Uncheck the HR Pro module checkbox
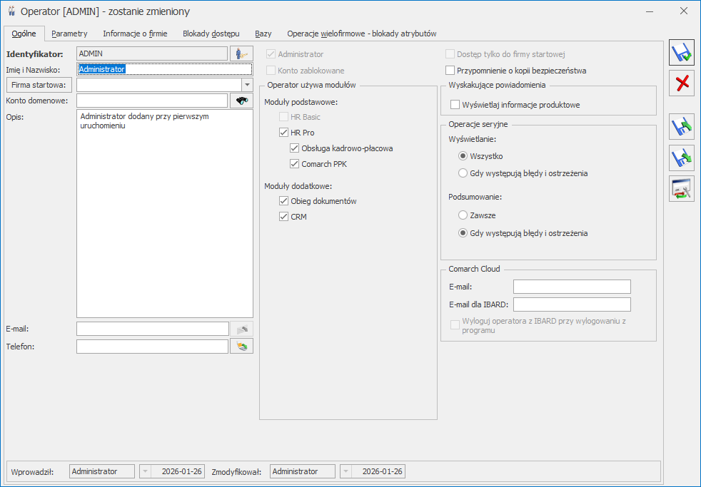 pyautogui.click(x=284, y=133)
